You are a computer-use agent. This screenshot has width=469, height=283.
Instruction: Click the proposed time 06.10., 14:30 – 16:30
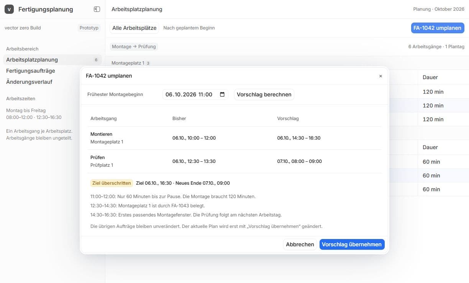(299, 138)
